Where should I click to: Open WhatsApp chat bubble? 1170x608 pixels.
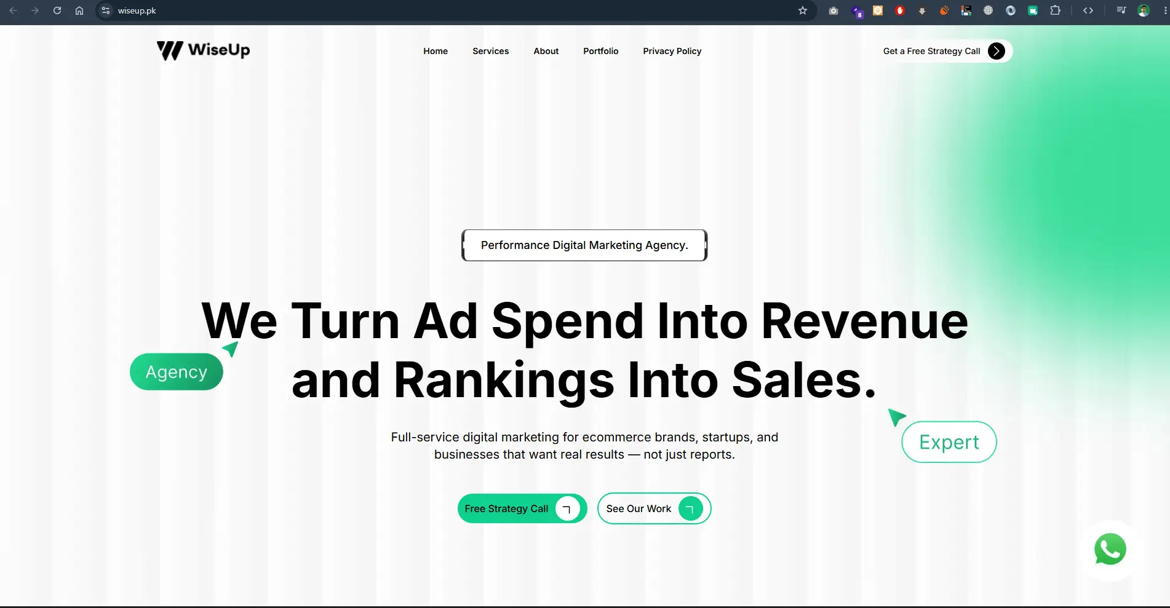point(1110,550)
